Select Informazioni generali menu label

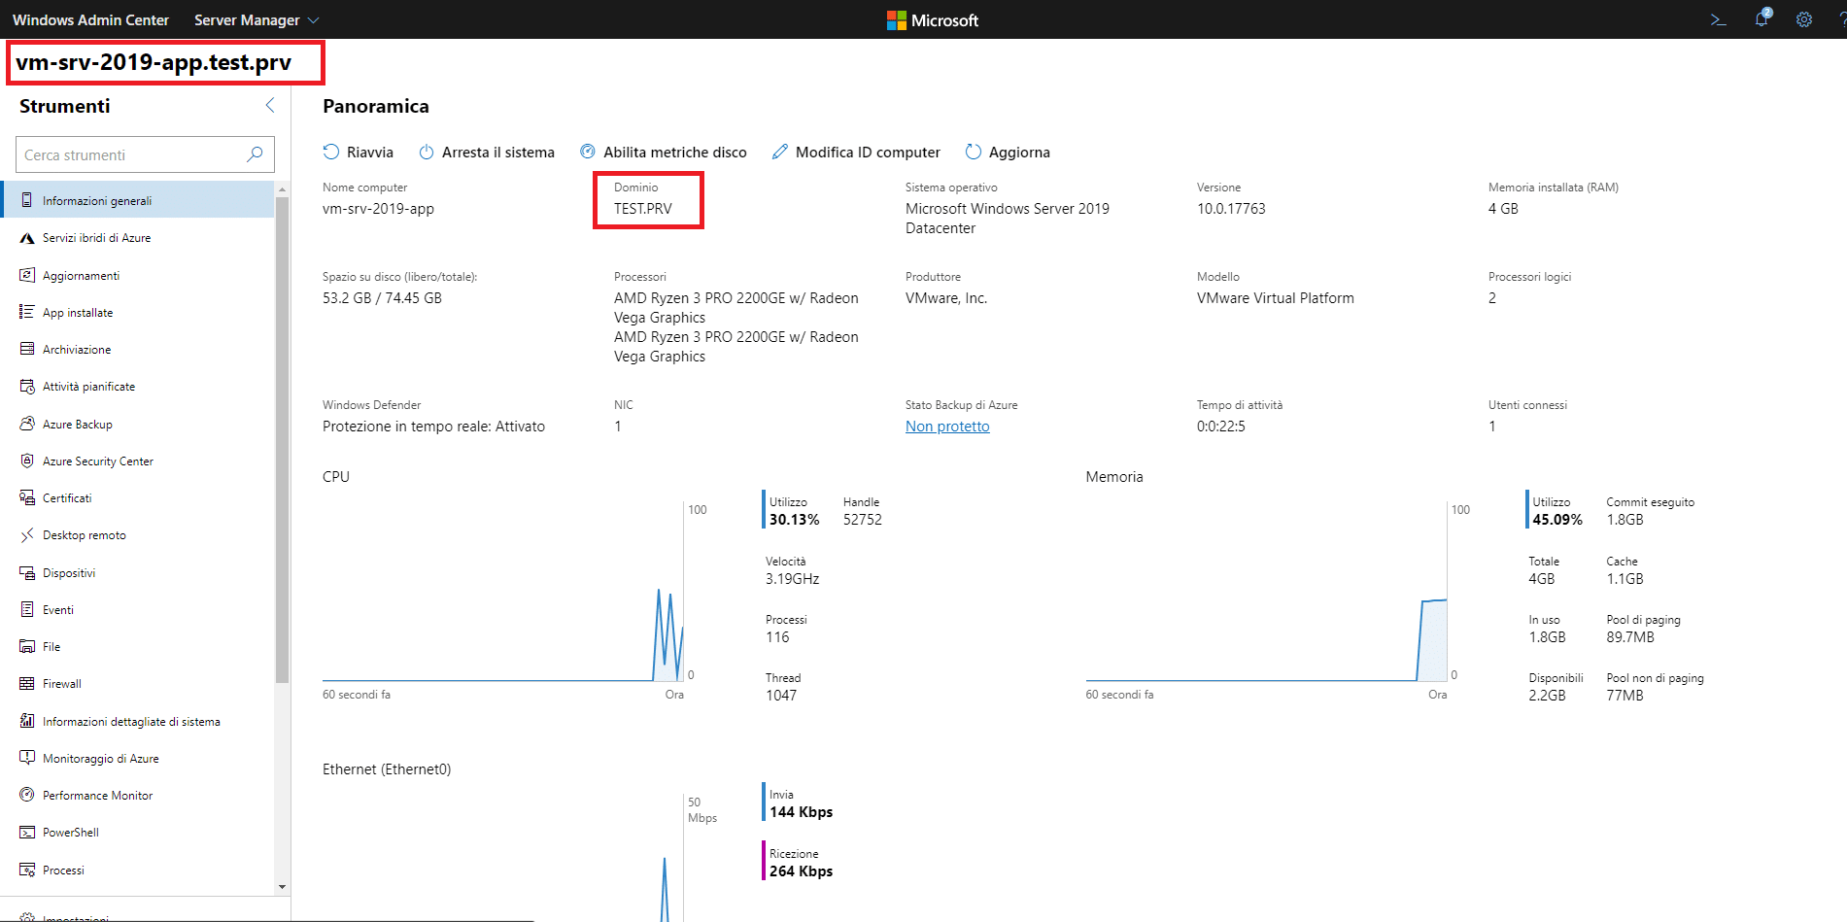coord(97,201)
